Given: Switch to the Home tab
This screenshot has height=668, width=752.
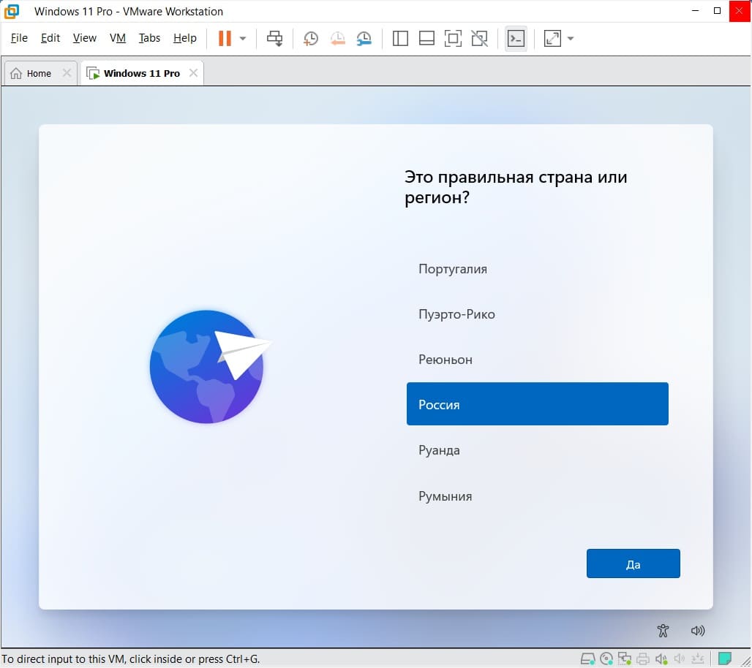Looking at the screenshot, I should point(39,73).
